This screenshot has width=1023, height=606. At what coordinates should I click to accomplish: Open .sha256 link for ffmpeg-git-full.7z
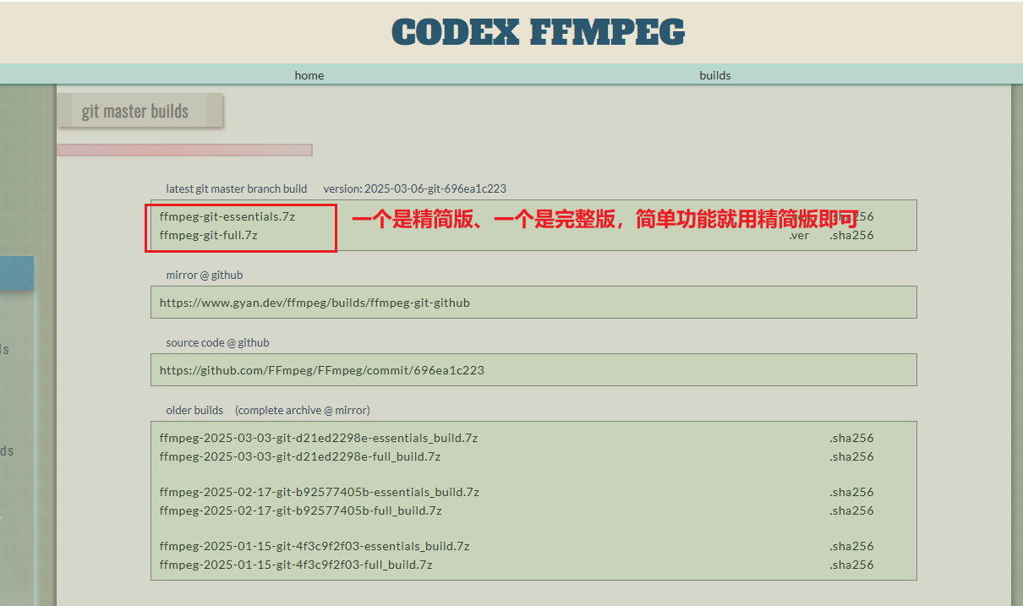click(x=851, y=235)
